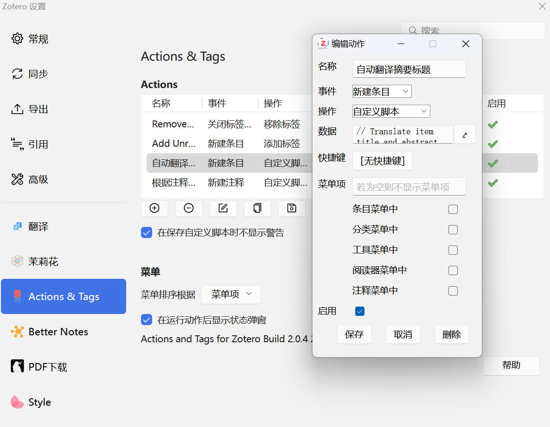Go to the 高级 settings tab
This screenshot has width=550, height=427.
pos(38,180)
